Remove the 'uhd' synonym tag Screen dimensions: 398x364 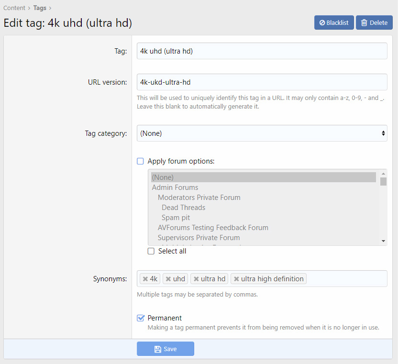coord(168,279)
